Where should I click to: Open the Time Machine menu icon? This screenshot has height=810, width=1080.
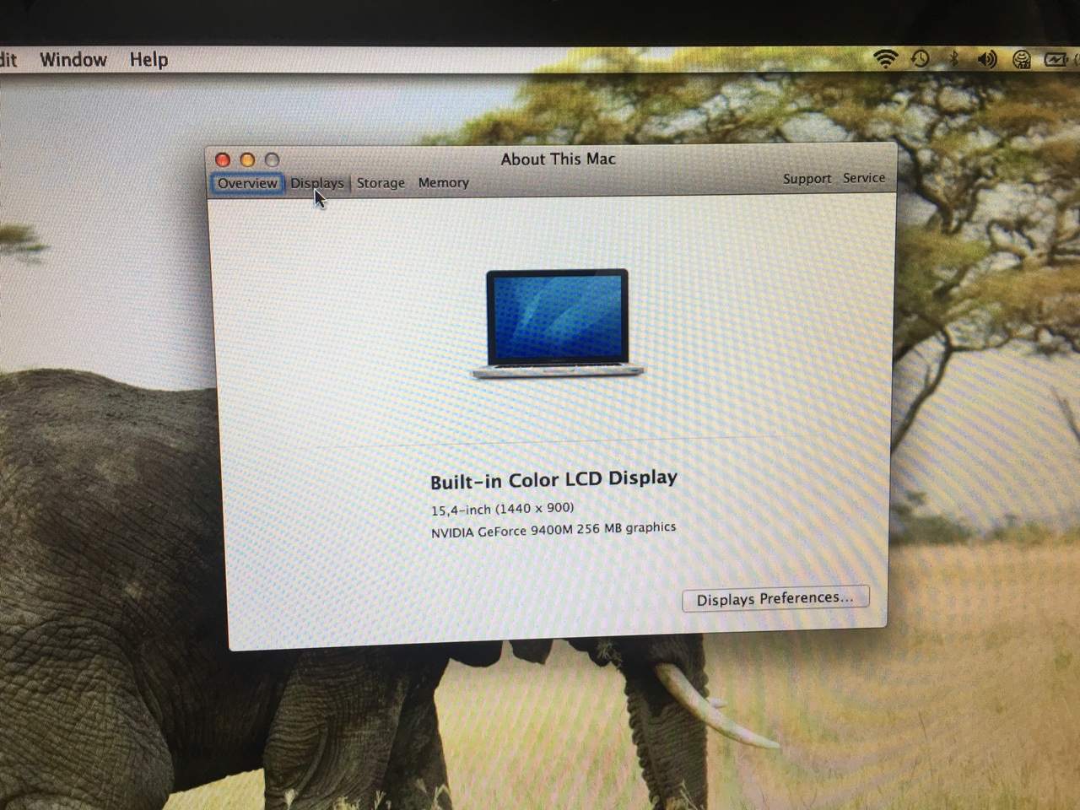[921, 58]
